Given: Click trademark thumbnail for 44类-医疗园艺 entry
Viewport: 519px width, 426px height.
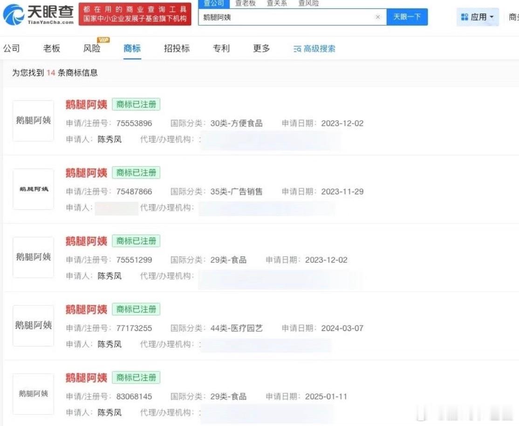Looking at the screenshot, I should coord(33,325).
